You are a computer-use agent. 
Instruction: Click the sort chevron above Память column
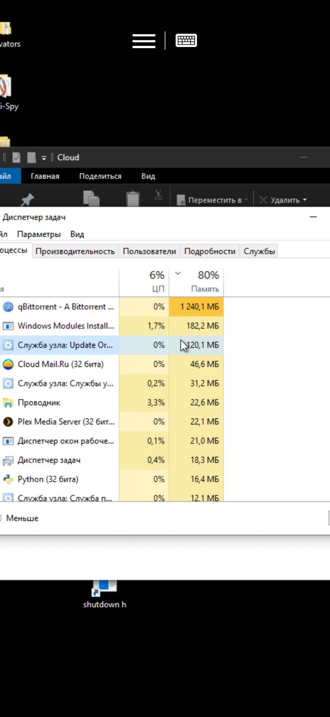(178, 274)
